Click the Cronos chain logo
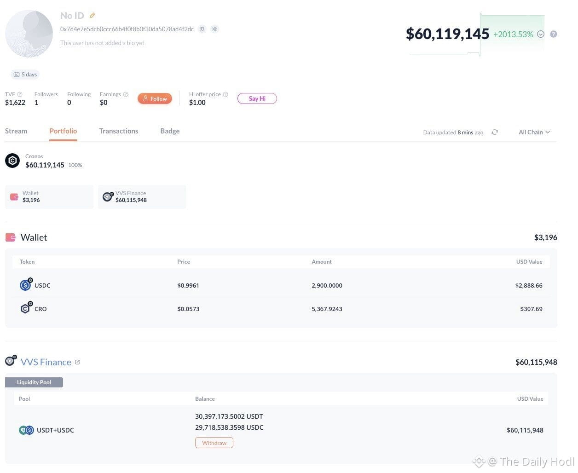 pos(12,161)
